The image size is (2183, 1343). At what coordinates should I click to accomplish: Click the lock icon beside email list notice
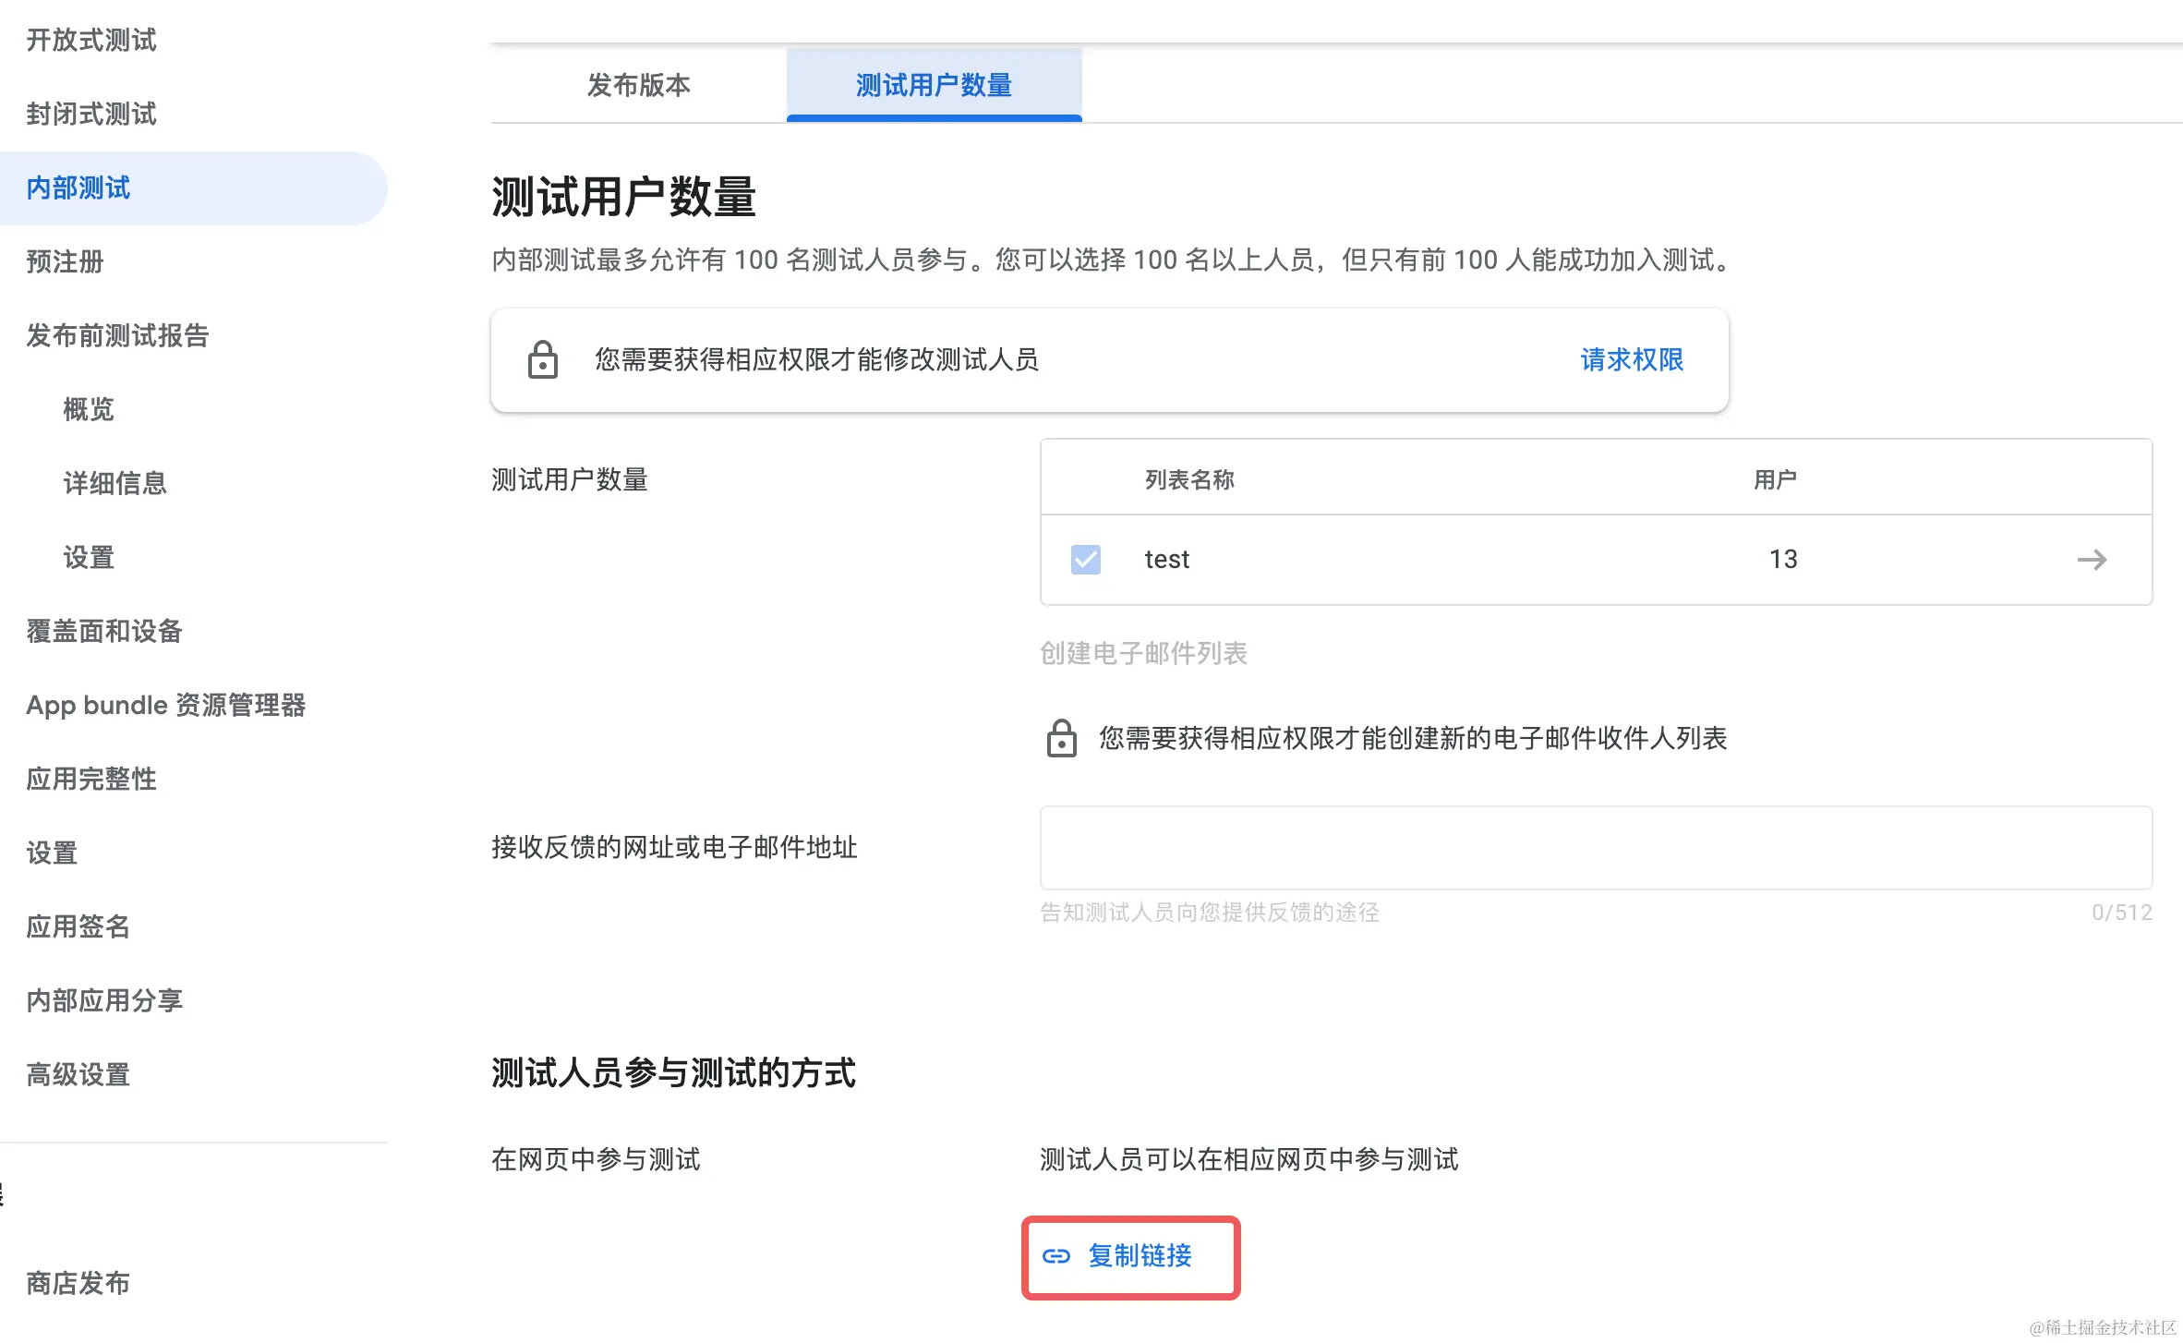[x=1061, y=738]
